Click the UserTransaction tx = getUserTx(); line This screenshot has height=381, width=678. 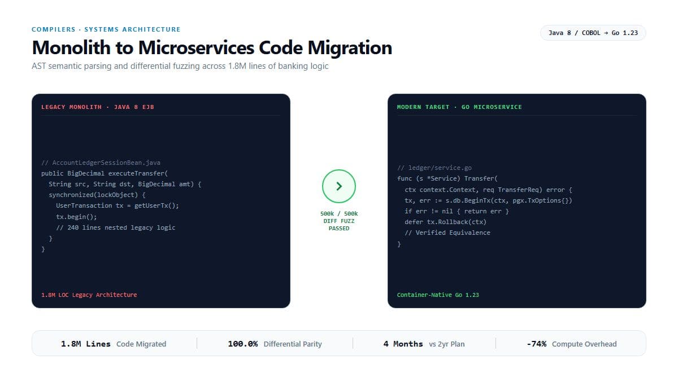click(118, 205)
